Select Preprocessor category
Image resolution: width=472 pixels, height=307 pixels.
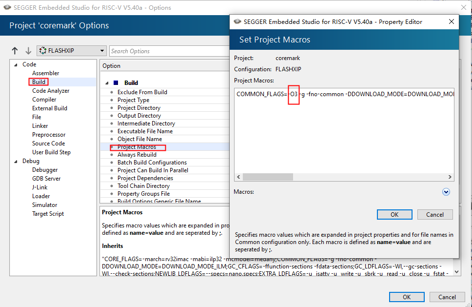pos(49,135)
